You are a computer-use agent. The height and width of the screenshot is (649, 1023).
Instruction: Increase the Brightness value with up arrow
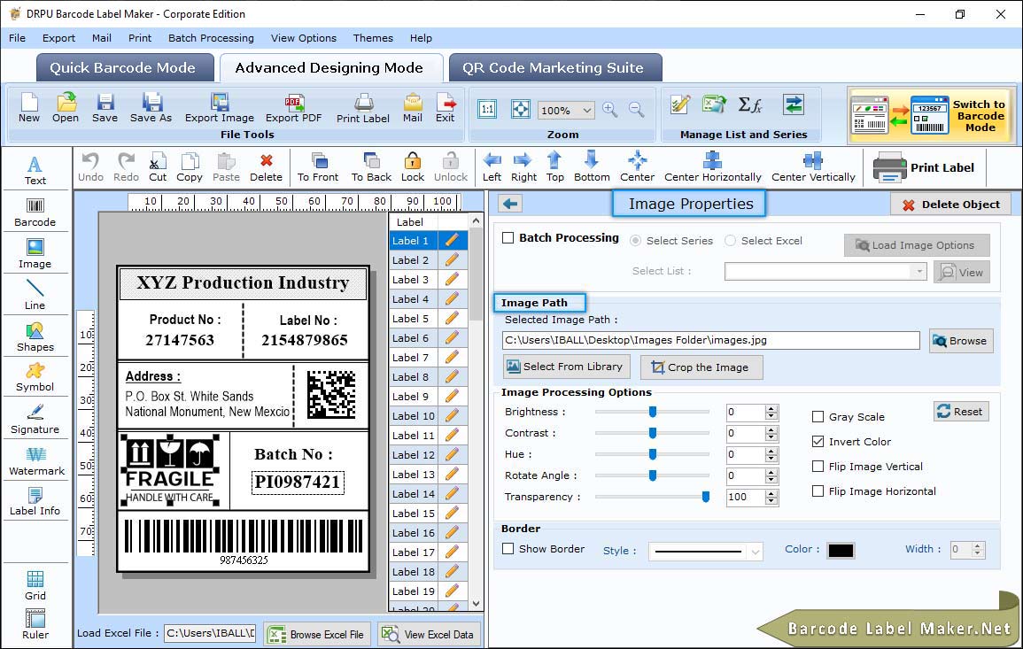pos(771,408)
